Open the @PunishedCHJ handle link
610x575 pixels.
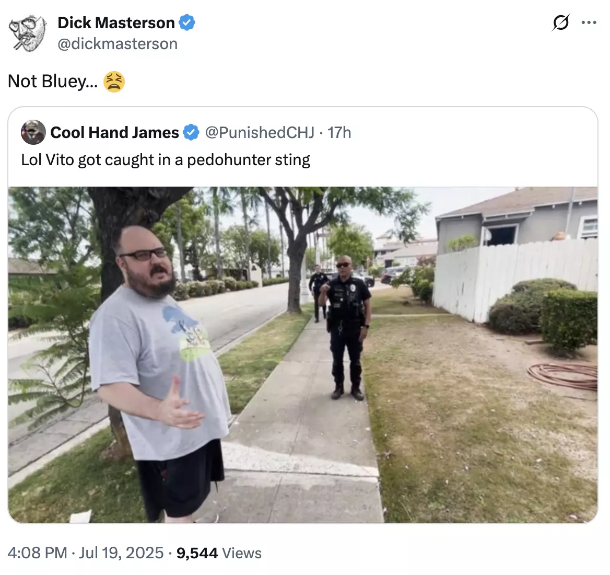[260, 132]
